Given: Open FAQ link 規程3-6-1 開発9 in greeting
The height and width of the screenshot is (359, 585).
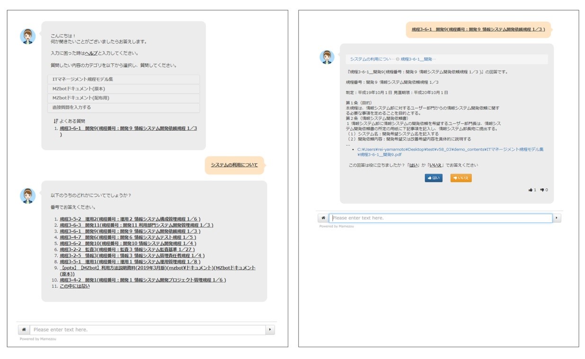Looking at the screenshot, I should (128, 131).
